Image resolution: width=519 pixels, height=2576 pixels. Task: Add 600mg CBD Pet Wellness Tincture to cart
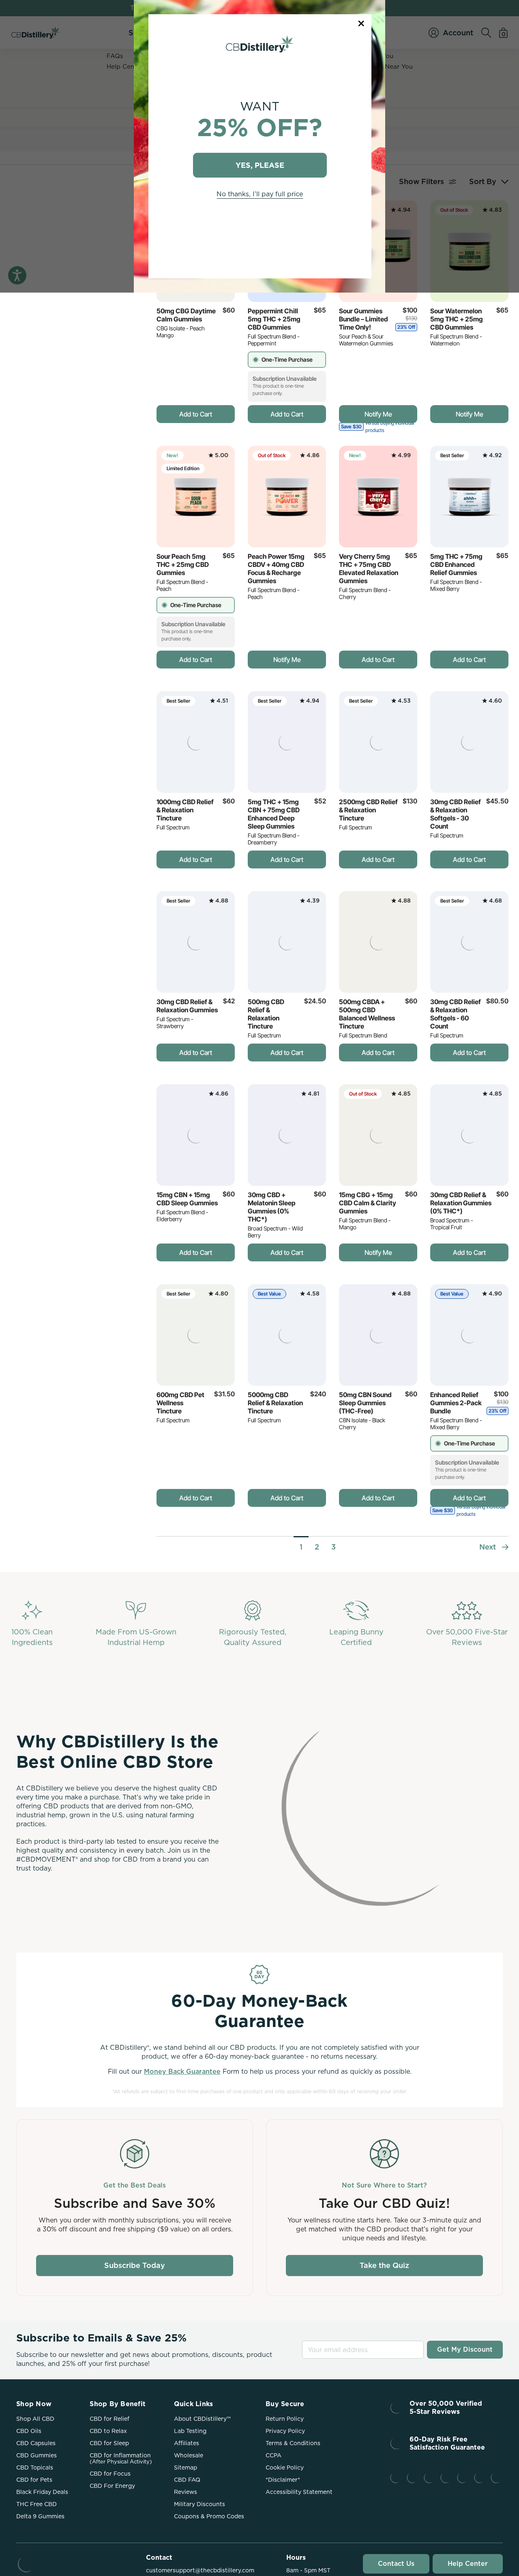tap(195, 1498)
